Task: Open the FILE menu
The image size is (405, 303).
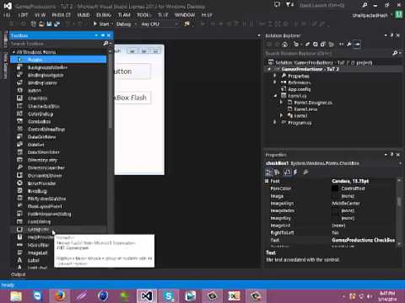Action: click(x=8, y=15)
